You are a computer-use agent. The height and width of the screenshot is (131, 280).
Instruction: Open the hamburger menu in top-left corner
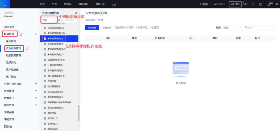click(x=5, y=4)
